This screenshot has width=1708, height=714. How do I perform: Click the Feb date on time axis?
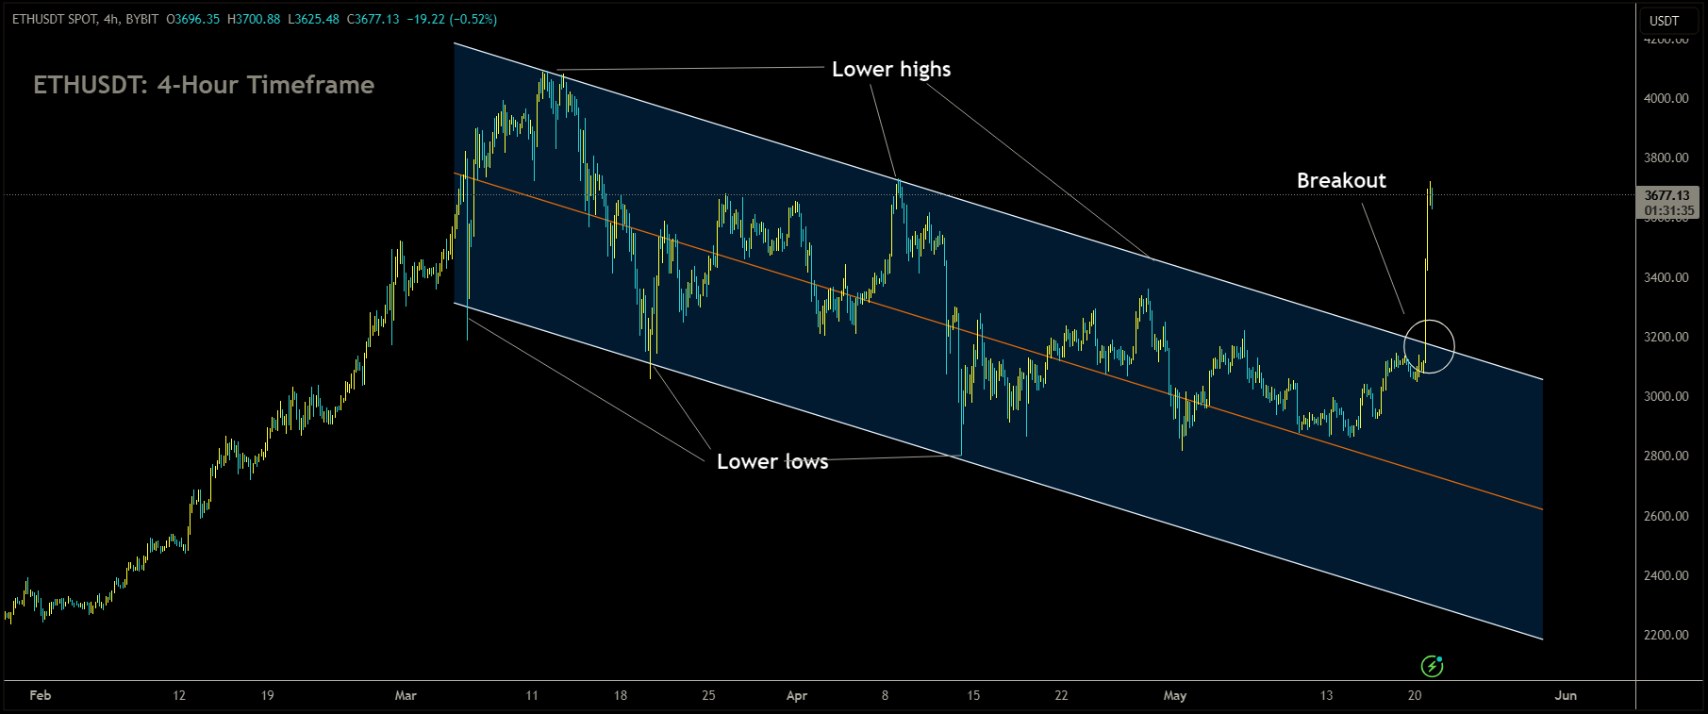pos(41,695)
